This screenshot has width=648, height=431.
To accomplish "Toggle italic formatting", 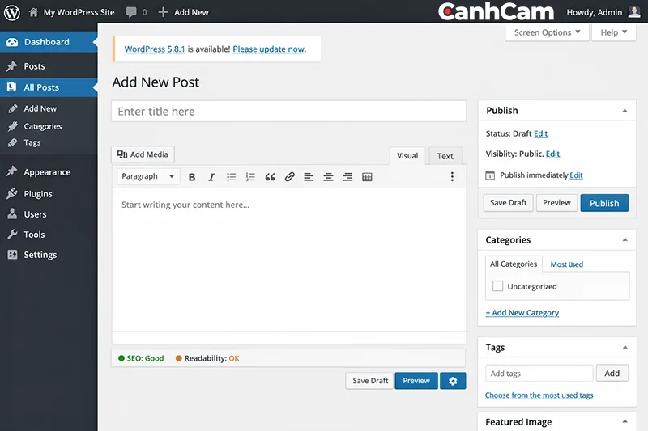I will tap(211, 177).
